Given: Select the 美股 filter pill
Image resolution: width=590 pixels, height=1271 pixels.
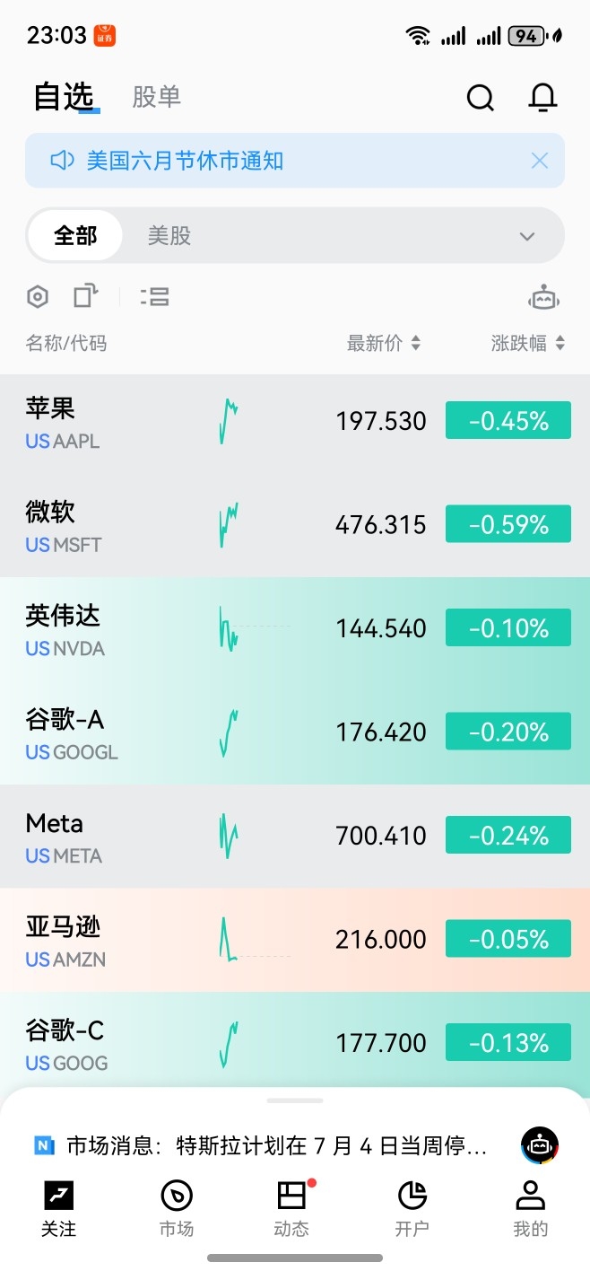Looking at the screenshot, I should point(169,236).
